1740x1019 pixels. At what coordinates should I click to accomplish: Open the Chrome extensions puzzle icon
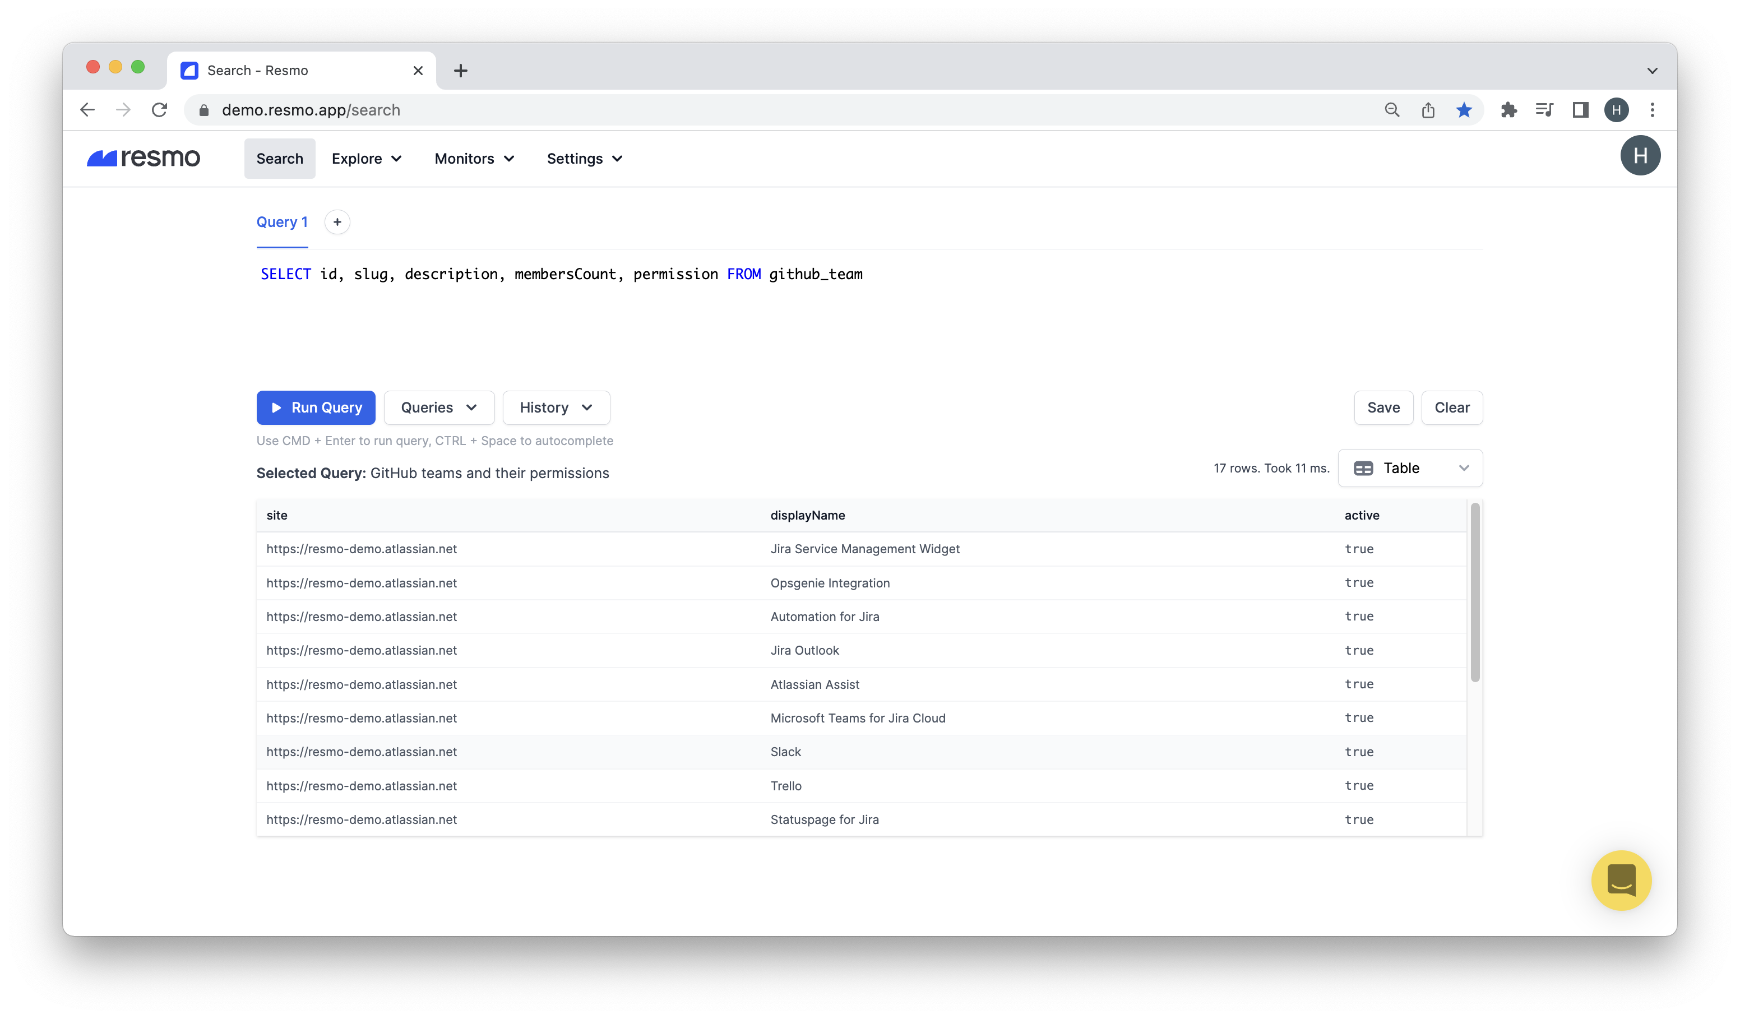click(1508, 110)
